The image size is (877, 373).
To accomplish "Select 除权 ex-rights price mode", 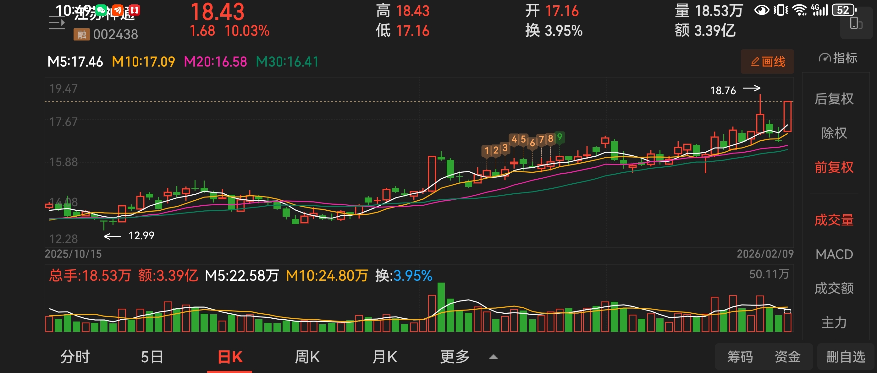I will pos(834,133).
